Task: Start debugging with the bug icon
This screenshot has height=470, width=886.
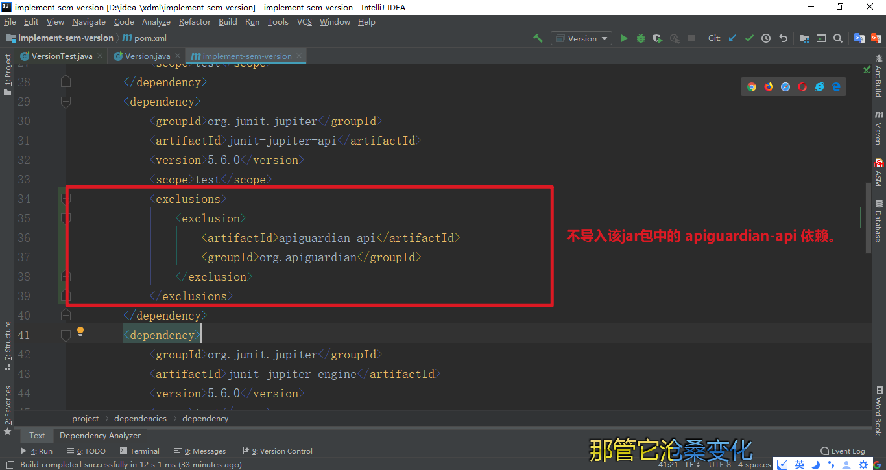Action: tap(641, 38)
